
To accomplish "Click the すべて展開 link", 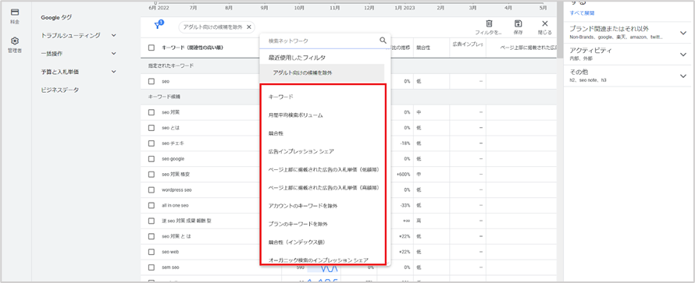I will point(582,12).
